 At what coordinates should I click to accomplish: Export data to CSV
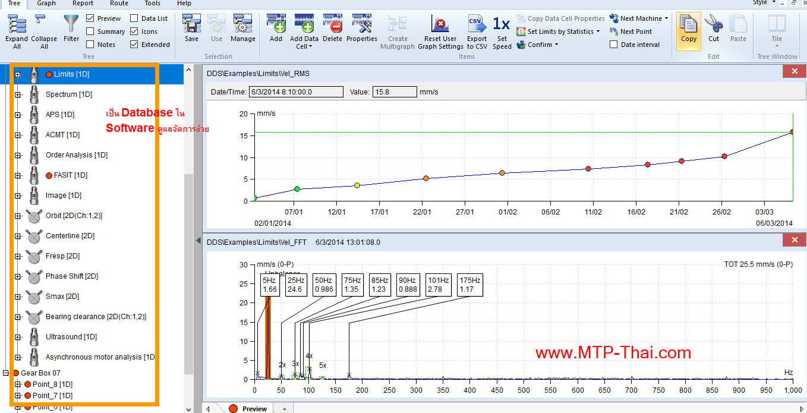point(477,24)
